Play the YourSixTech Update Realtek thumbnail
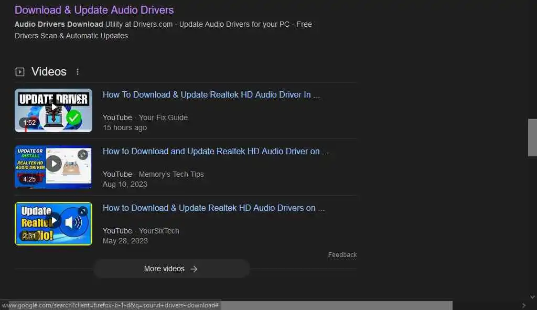This screenshot has width=537, height=310. [53, 223]
